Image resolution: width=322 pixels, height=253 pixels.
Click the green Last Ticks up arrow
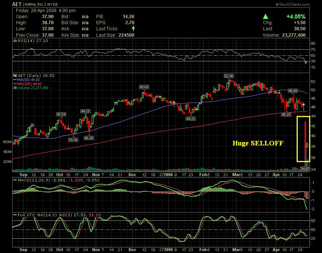(x=133, y=28)
